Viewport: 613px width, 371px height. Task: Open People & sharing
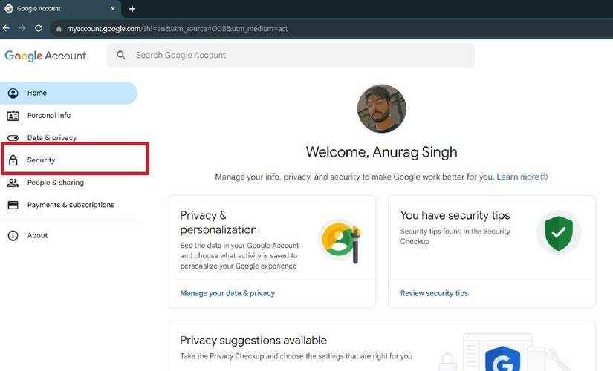pyautogui.click(x=56, y=183)
